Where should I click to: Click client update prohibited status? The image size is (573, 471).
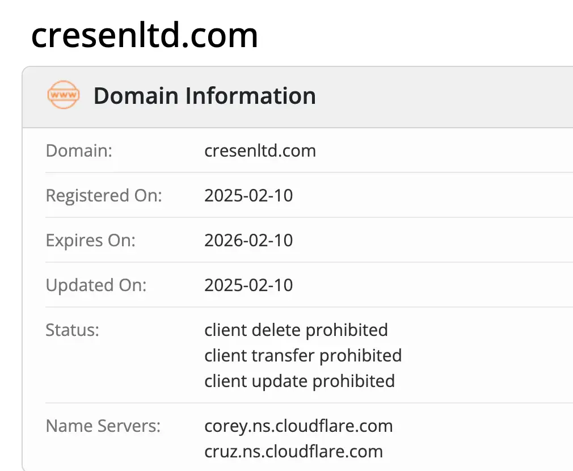pos(300,381)
